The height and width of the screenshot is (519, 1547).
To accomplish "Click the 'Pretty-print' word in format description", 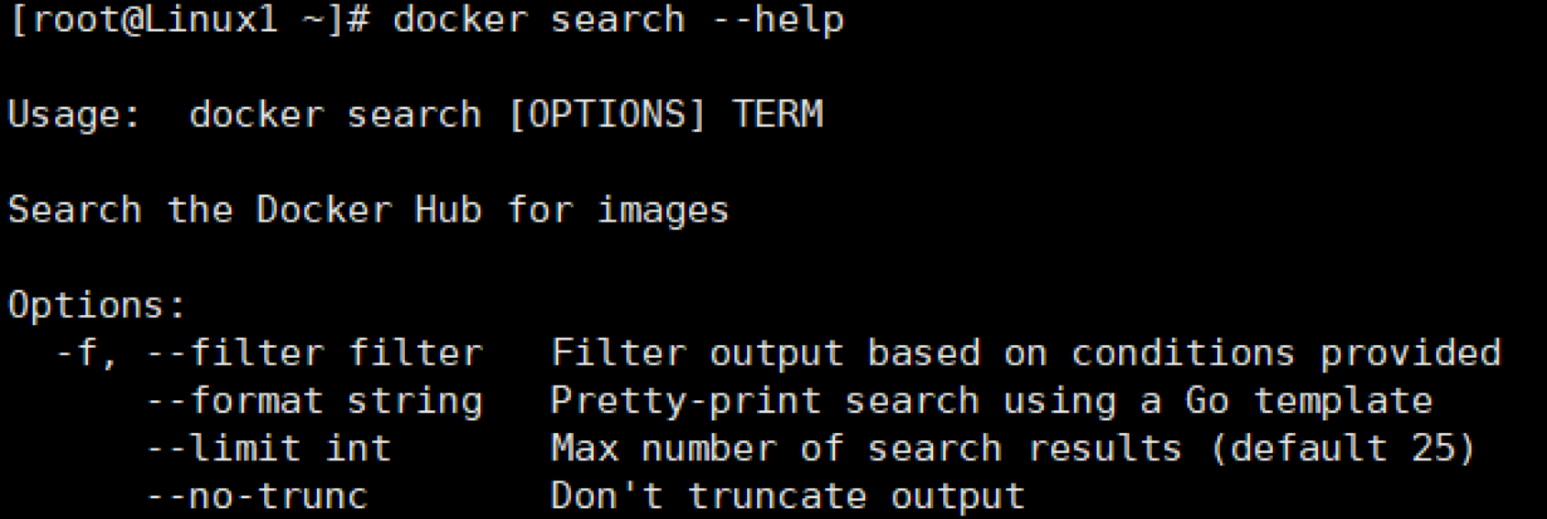I will click(686, 401).
